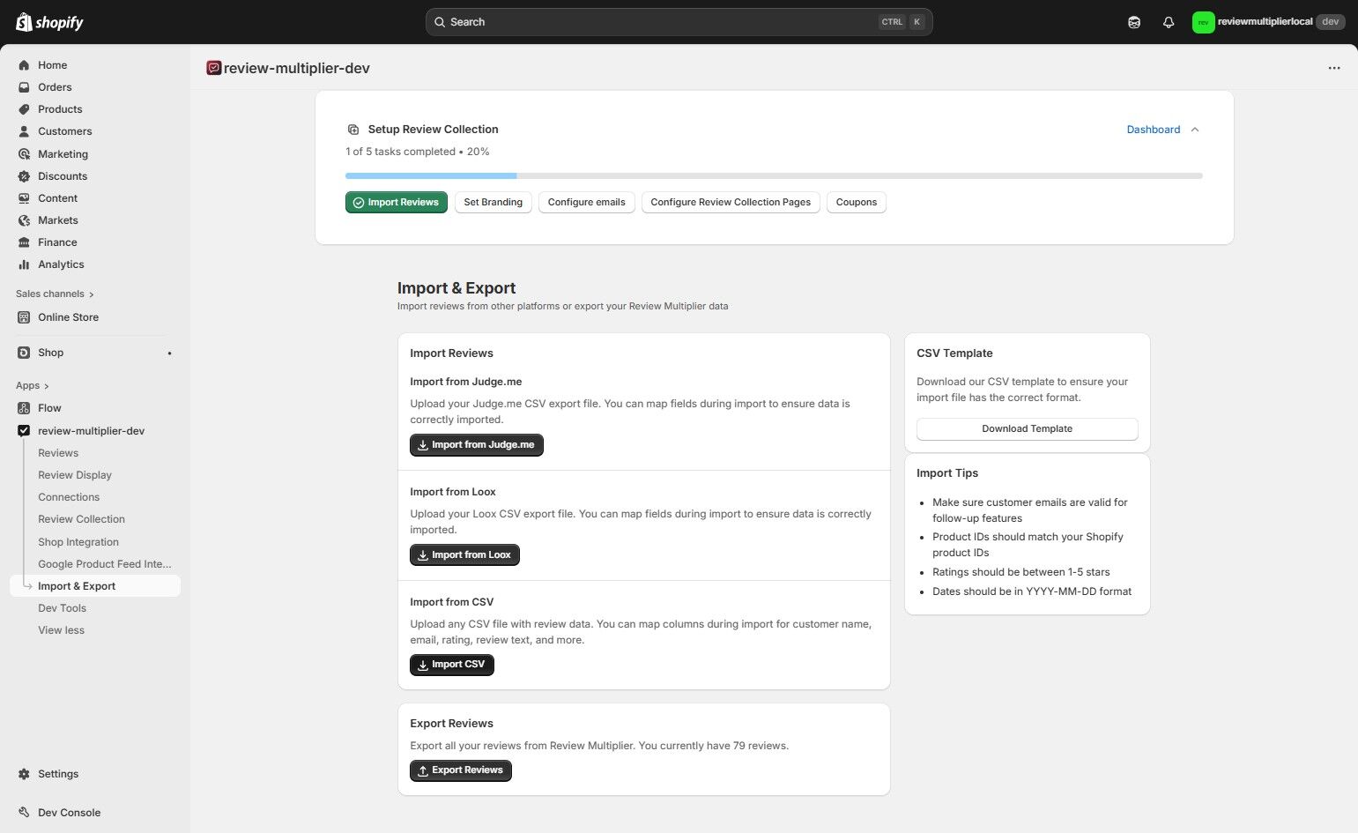Open notifications via the bell icon
This screenshot has width=1358, height=833.
[x=1169, y=21]
